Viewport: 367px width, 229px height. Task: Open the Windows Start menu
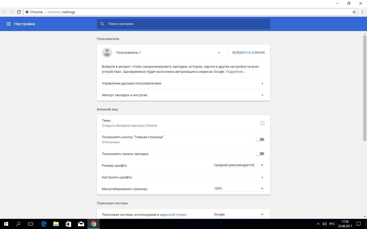pos(6,224)
